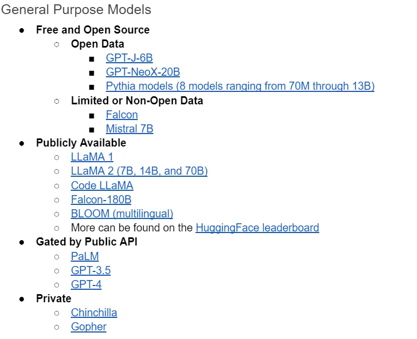417x339 pixels.
Task: Click the BLOOM (multilingual) link
Action: pos(122,214)
